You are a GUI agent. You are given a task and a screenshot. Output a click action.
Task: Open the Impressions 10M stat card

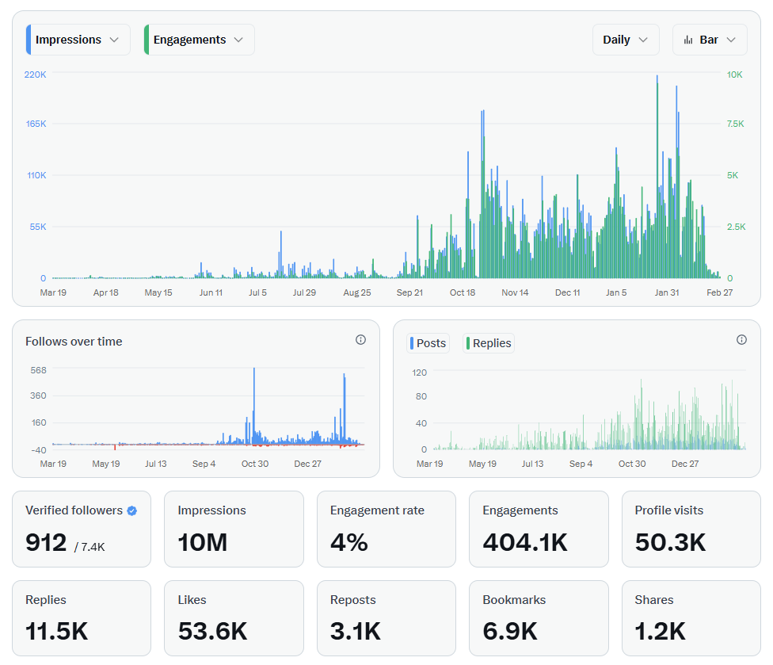234,529
